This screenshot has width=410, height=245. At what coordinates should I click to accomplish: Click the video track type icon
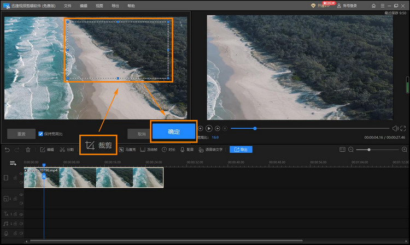[x=6, y=178]
